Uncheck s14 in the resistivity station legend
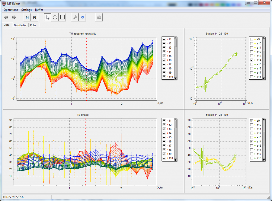Screen dimensions: 272x201 (251, 60)
